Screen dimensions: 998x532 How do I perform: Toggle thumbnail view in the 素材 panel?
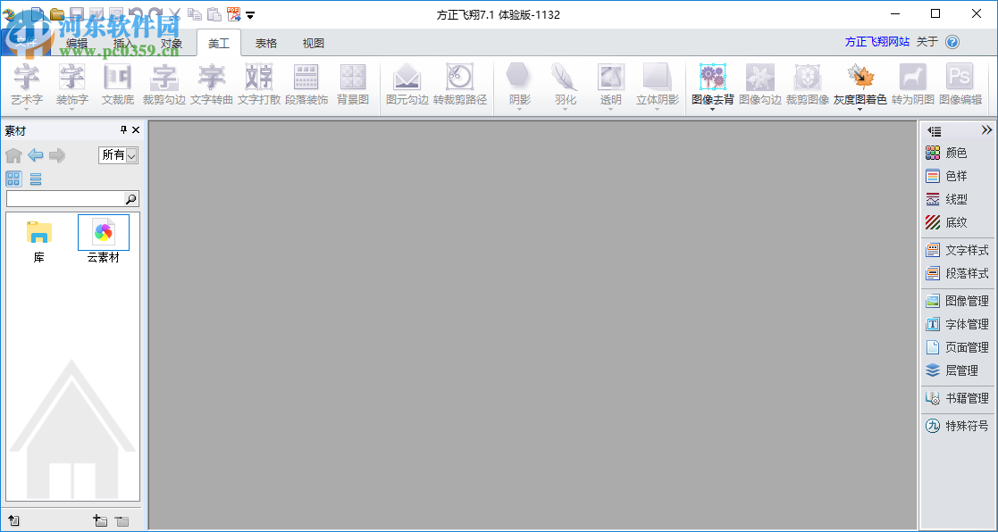pyautogui.click(x=13, y=179)
